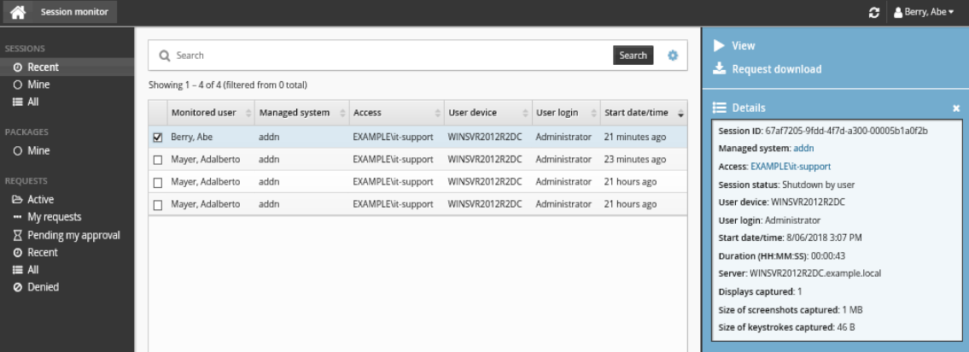Open the search settings gear icon

673,56
